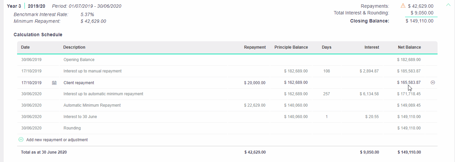Click the 257 days cell
This screenshot has width=455, height=162.
point(327,94)
